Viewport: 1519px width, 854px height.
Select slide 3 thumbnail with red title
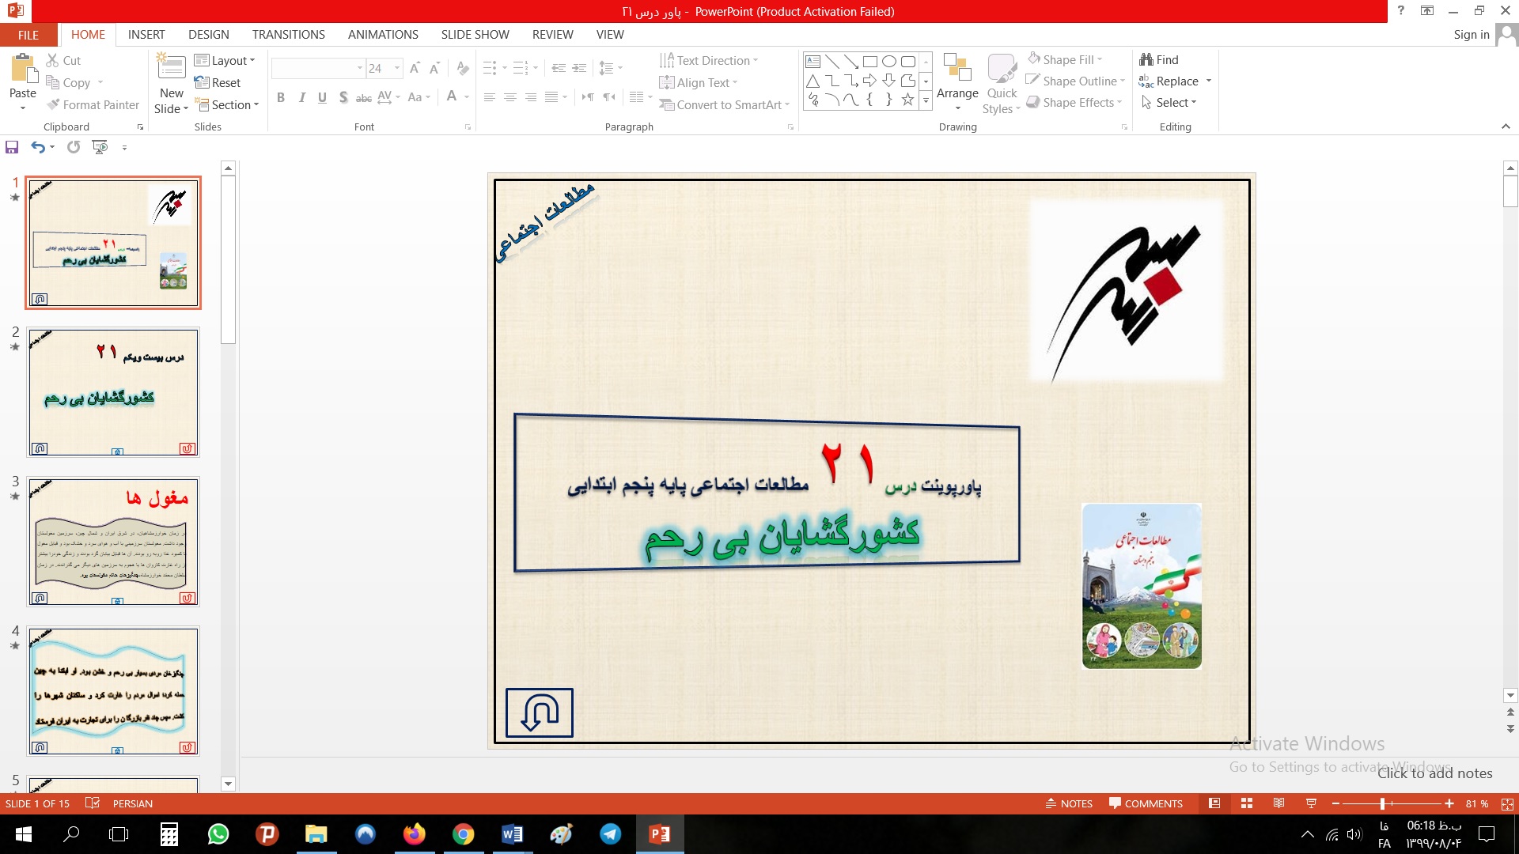point(113,542)
